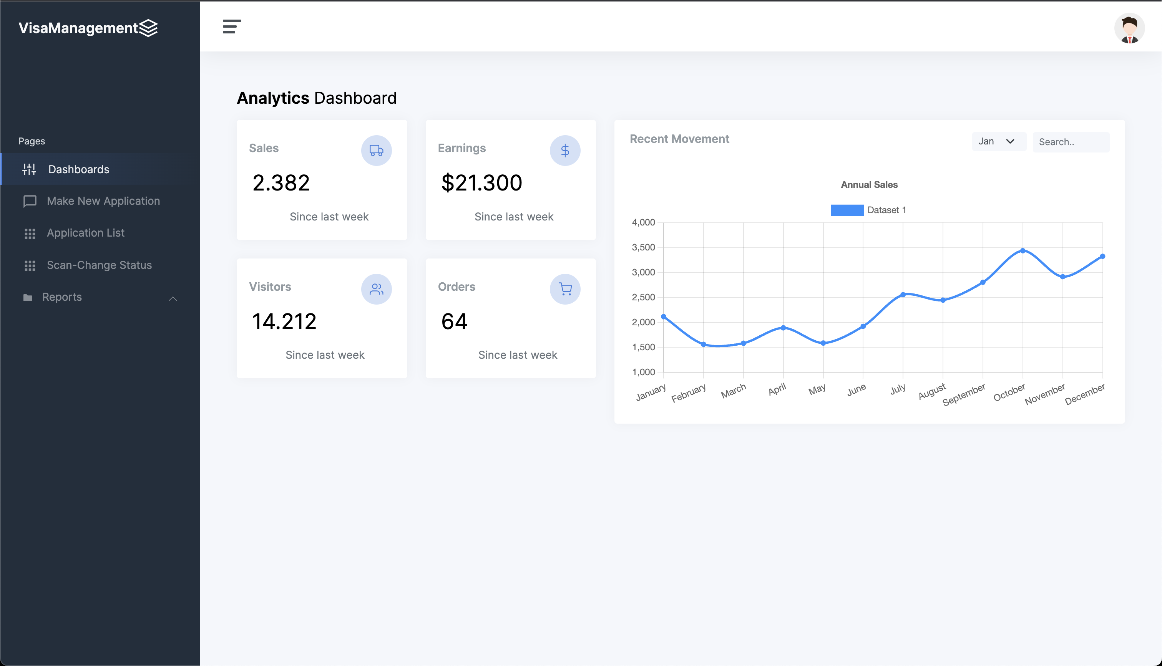
Task: Click Since last week under Orders
Action: pos(518,355)
